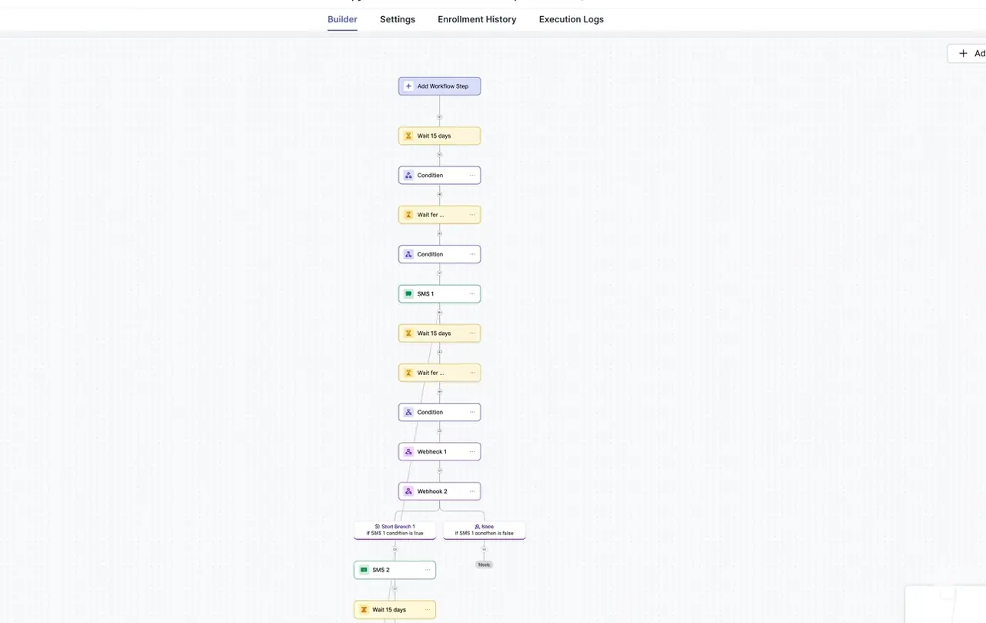Click hourglass icon on Wait 15 days below SMS 1
The height and width of the screenshot is (623, 986).
click(x=408, y=333)
